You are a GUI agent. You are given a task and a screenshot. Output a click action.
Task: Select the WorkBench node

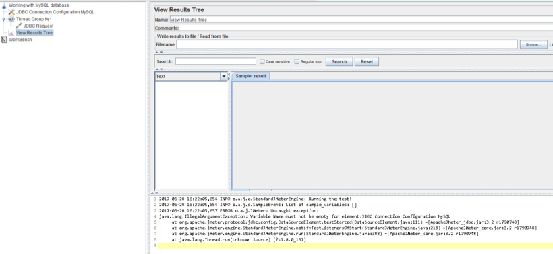pyautogui.click(x=20, y=40)
